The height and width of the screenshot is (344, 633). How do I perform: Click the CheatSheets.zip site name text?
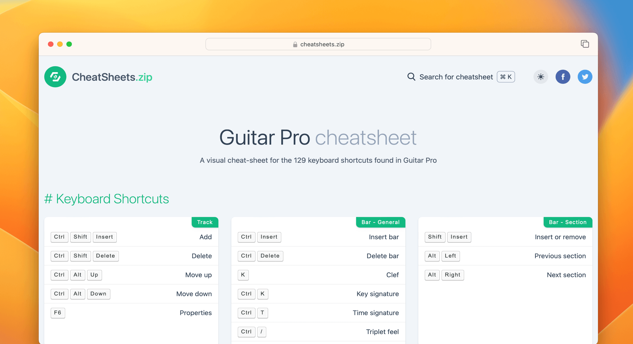pos(112,77)
